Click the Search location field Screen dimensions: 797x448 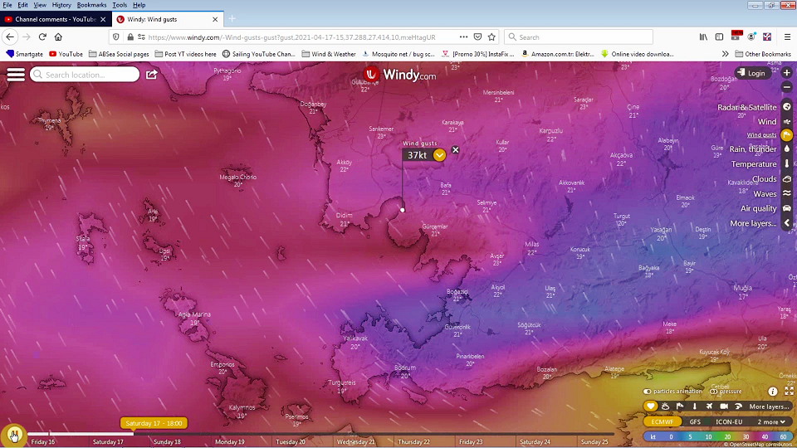pyautogui.click(x=85, y=75)
